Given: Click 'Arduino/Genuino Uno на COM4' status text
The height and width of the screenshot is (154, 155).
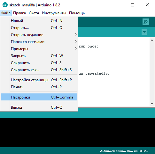Looking at the screenshot, I should [124, 151].
